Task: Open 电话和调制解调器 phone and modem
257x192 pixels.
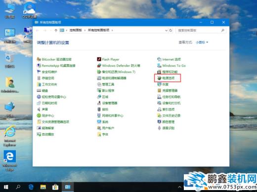Action: click(112, 78)
